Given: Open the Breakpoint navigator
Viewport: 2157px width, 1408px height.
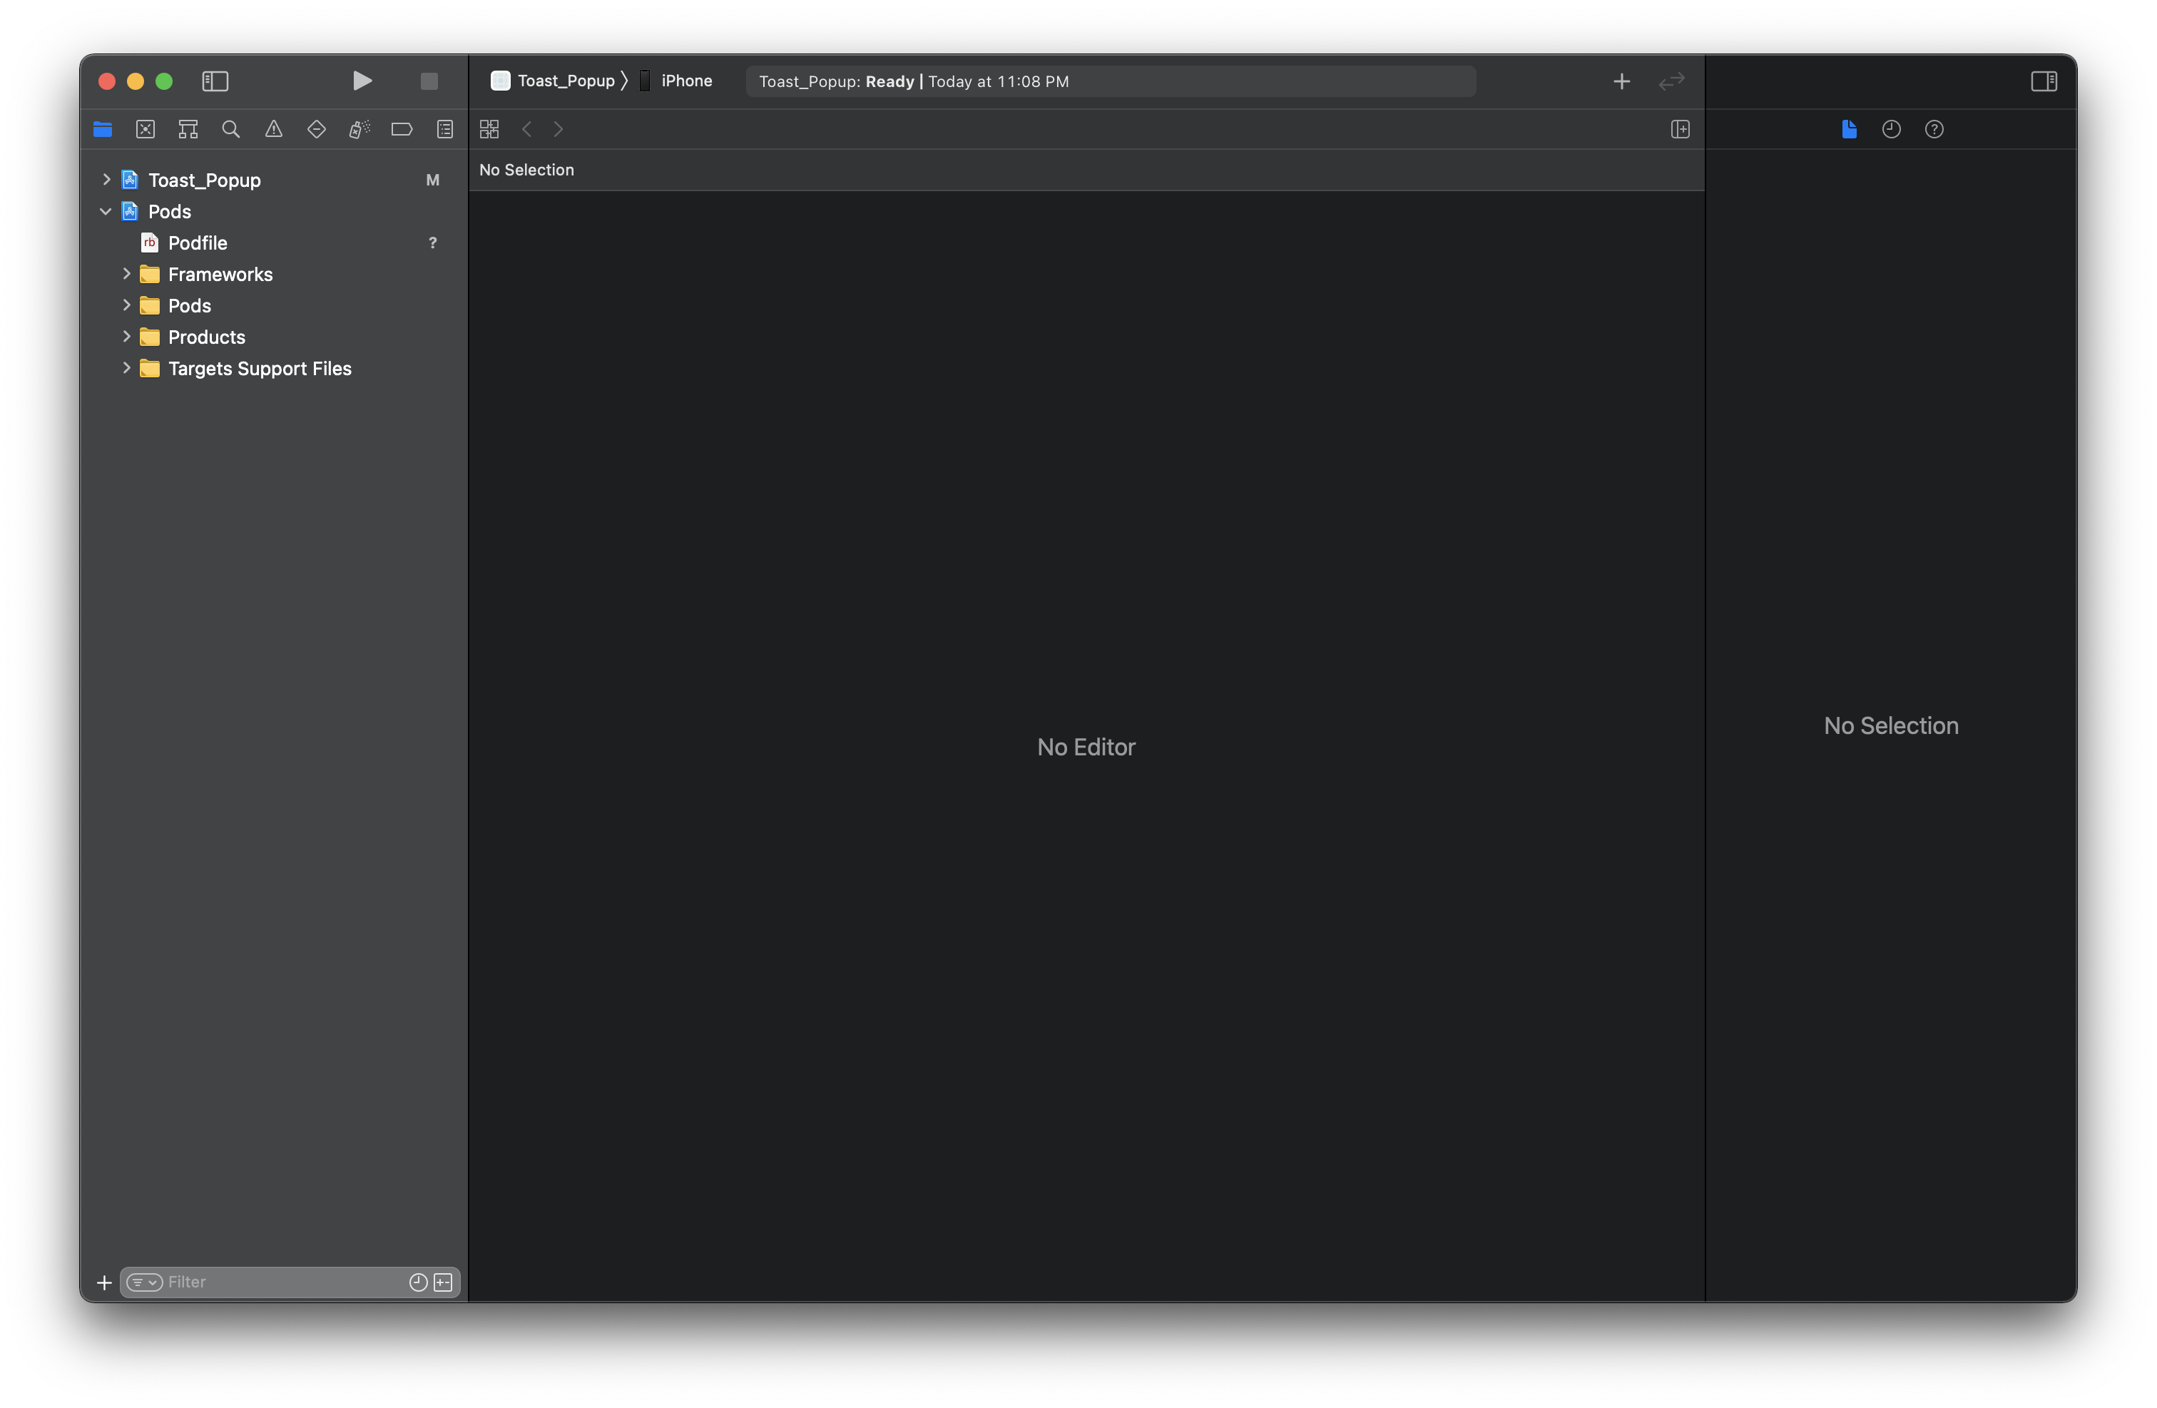Looking at the screenshot, I should click(x=402, y=130).
